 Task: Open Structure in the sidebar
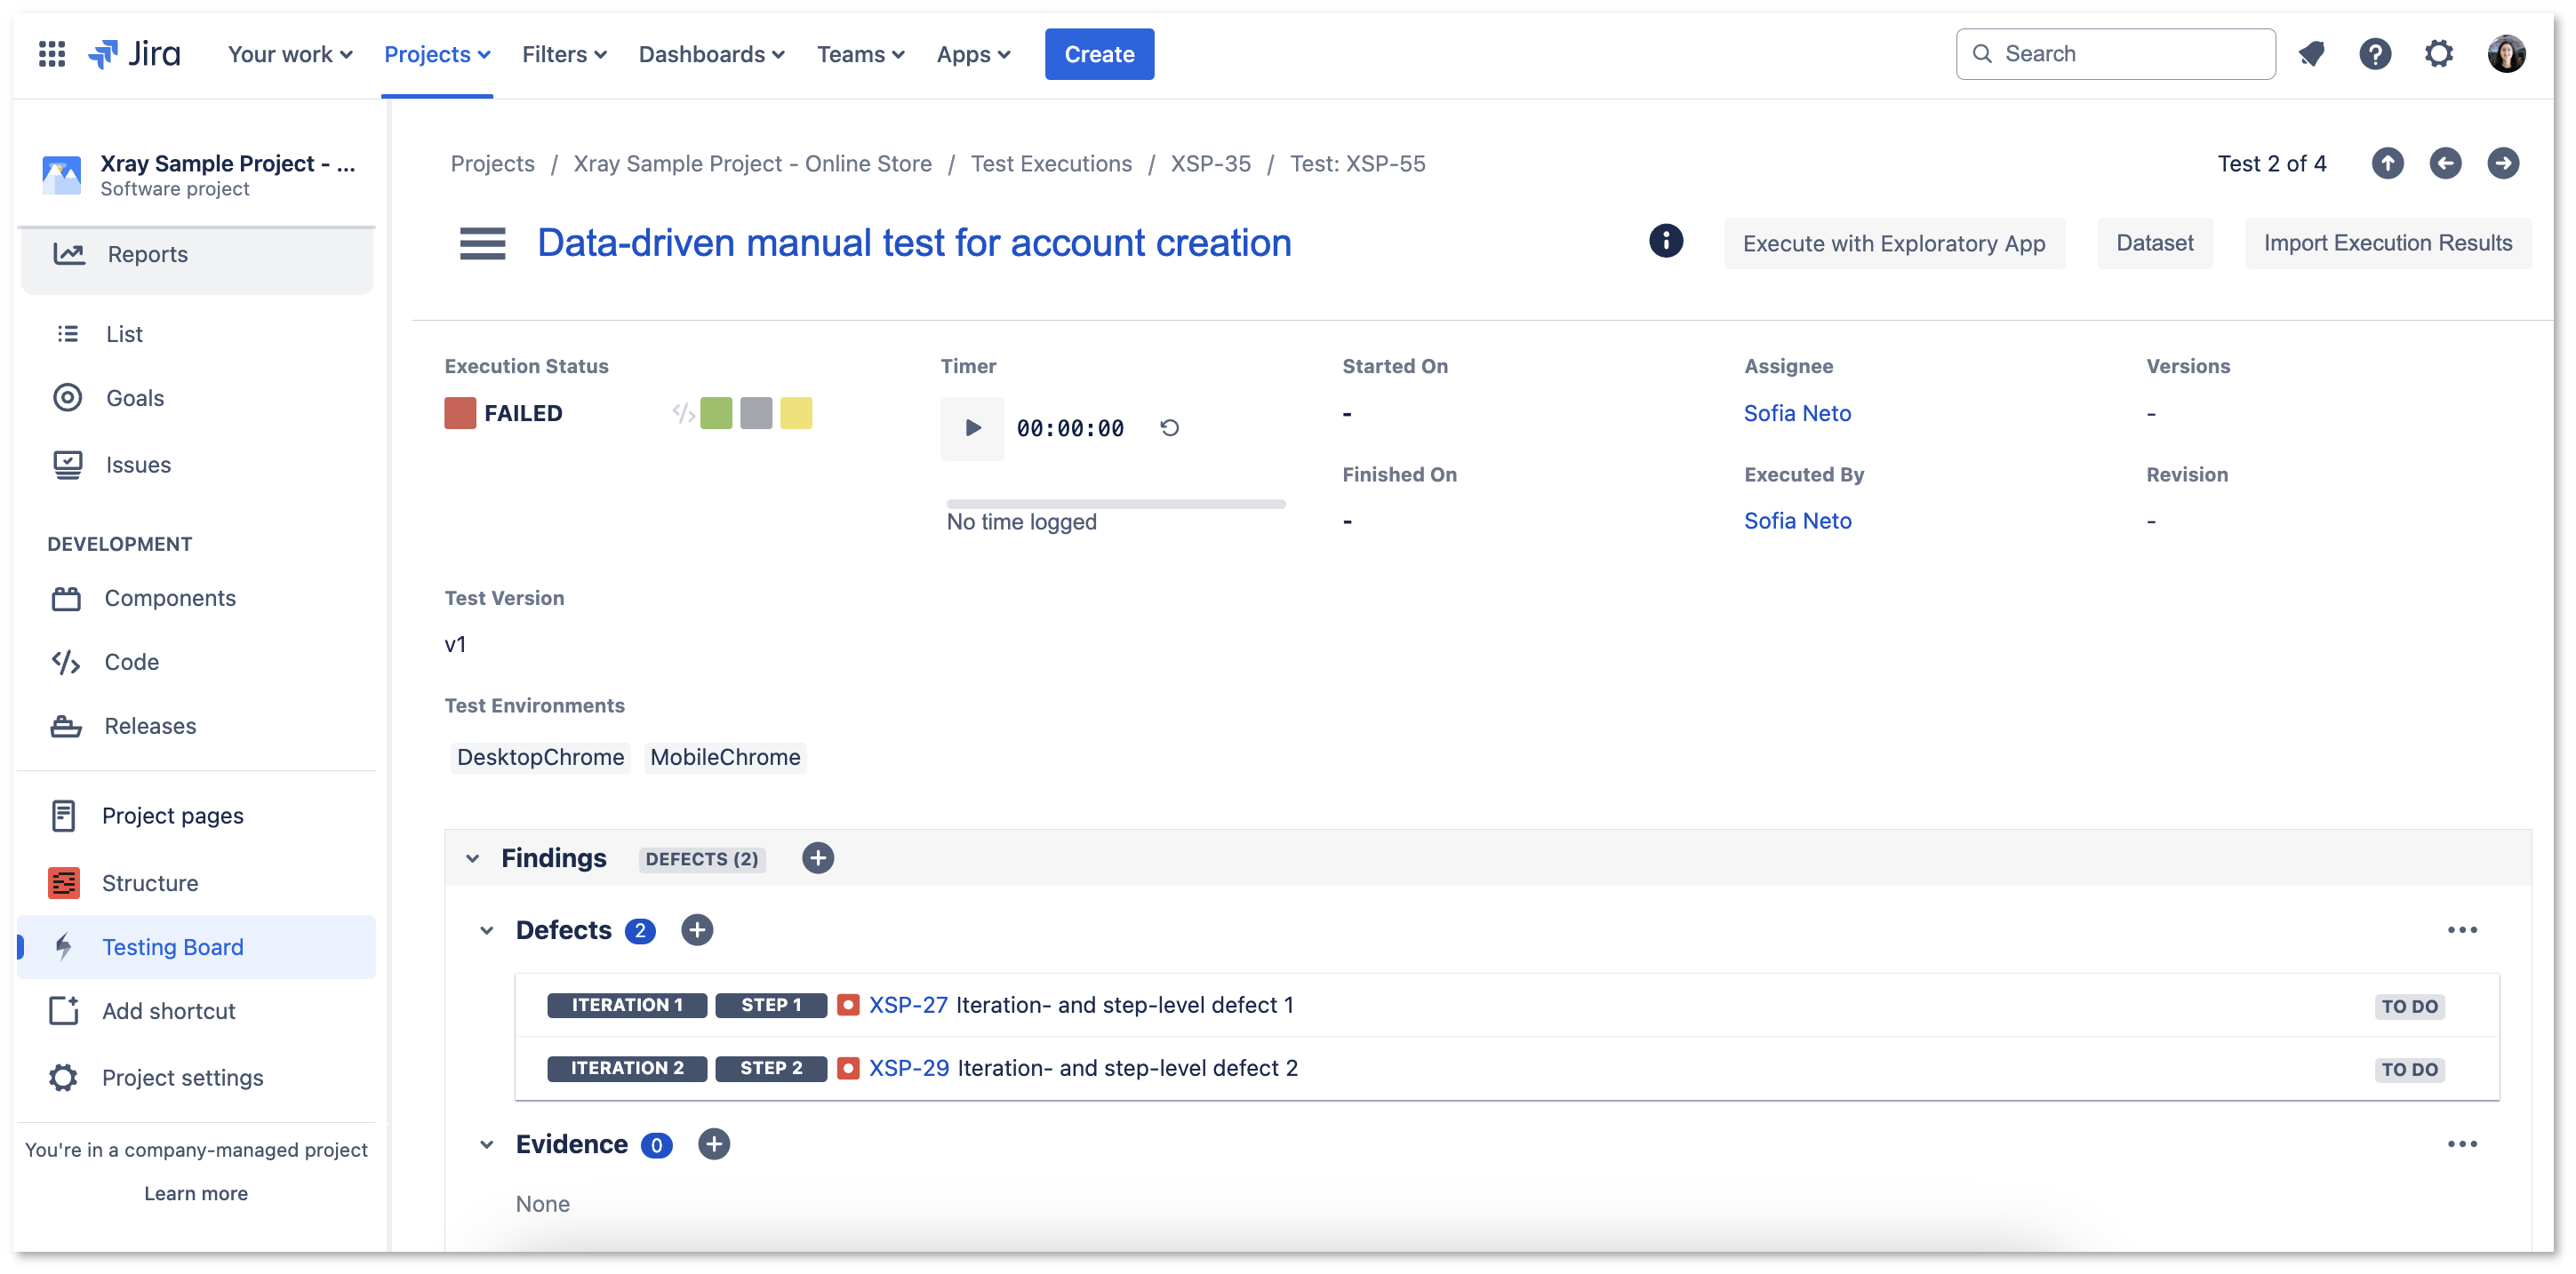pyautogui.click(x=196, y=883)
